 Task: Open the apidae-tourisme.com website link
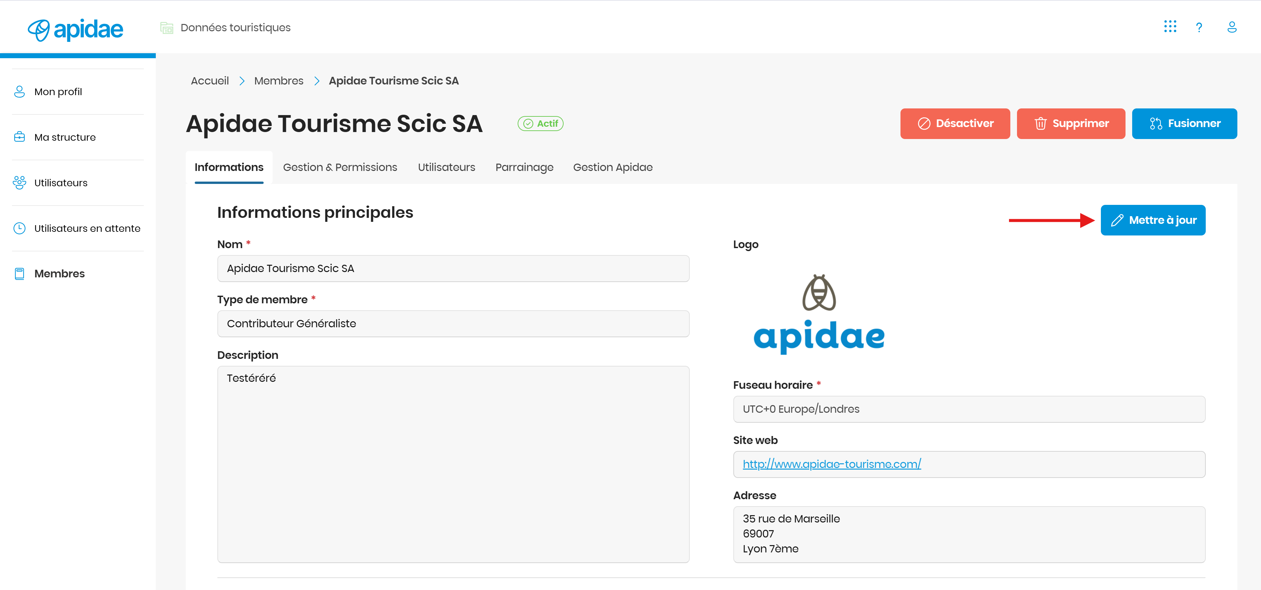click(x=832, y=464)
